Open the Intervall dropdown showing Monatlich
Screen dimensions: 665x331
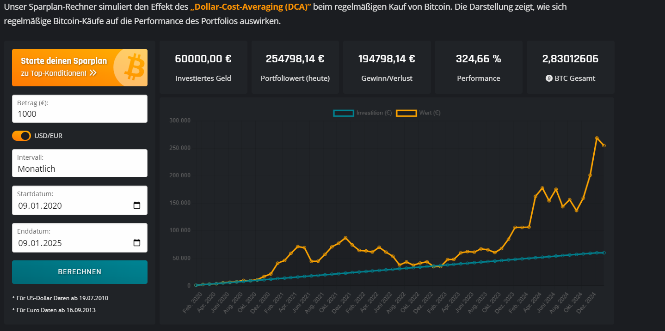80,163
